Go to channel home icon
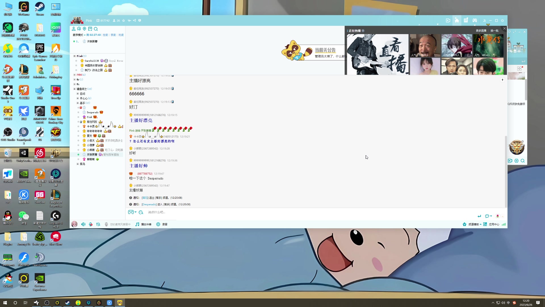The image size is (545, 307). [x=457, y=20]
